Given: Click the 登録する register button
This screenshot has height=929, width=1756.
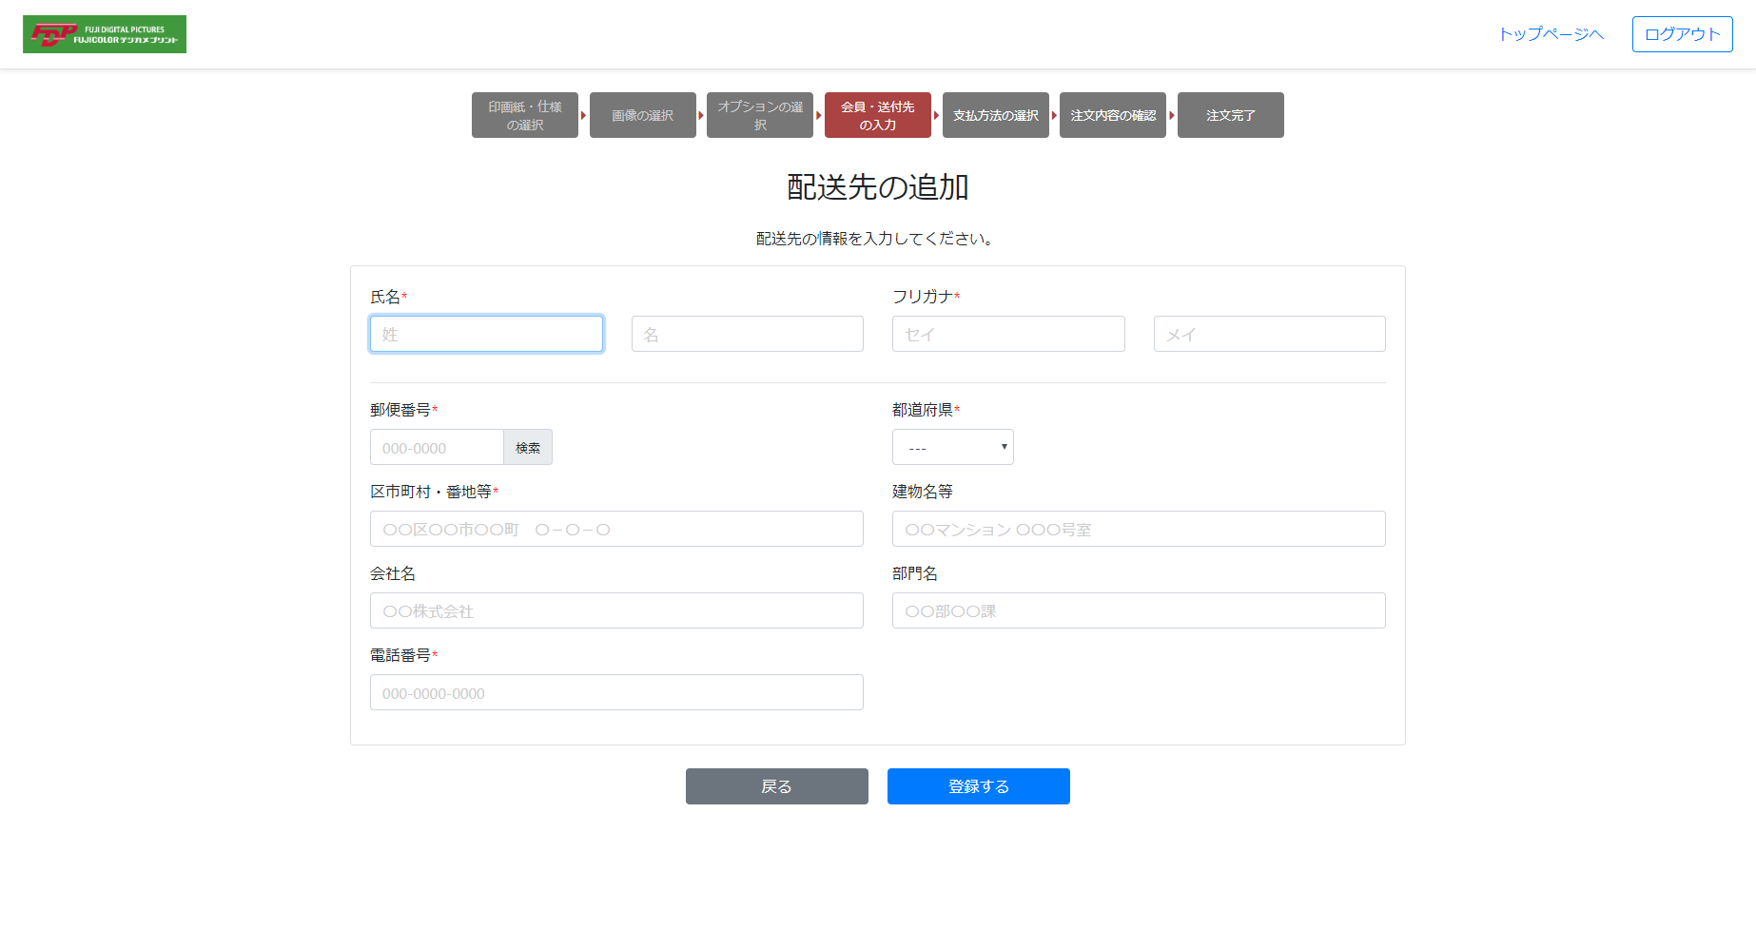Looking at the screenshot, I should tap(979, 786).
